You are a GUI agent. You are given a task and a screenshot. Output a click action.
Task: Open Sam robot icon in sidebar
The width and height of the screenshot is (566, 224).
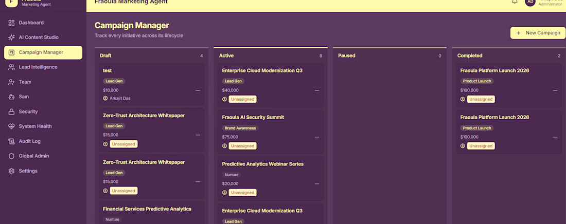[x=11, y=97]
